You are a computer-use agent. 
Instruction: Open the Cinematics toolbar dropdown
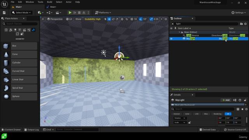58,13
